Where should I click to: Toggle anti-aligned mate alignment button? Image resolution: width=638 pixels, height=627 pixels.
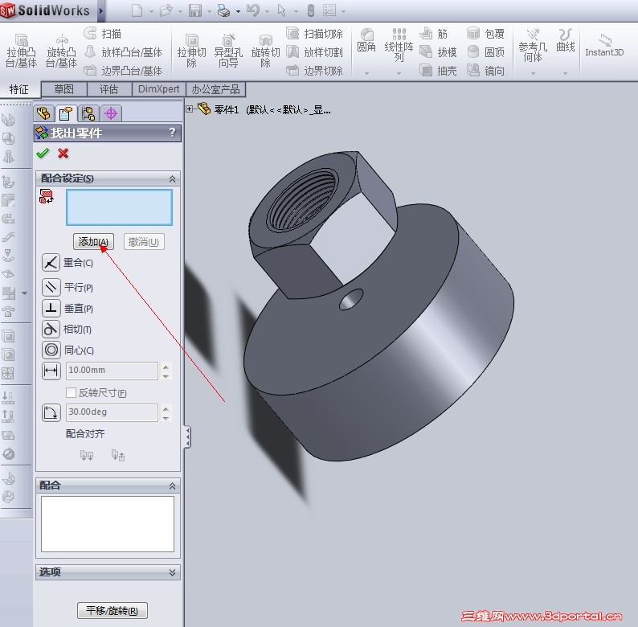[118, 455]
